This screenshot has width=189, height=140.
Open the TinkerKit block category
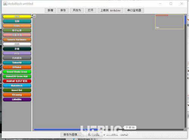coord(17,63)
